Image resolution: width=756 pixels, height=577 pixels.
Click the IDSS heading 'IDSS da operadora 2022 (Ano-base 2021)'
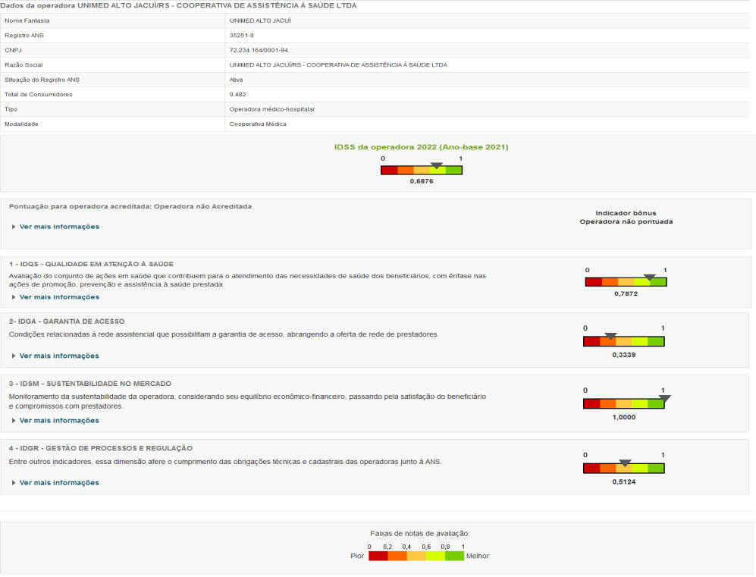click(422, 147)
